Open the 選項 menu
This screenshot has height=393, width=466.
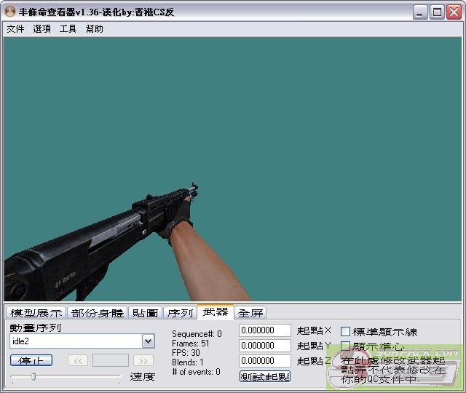pos(42,29)
